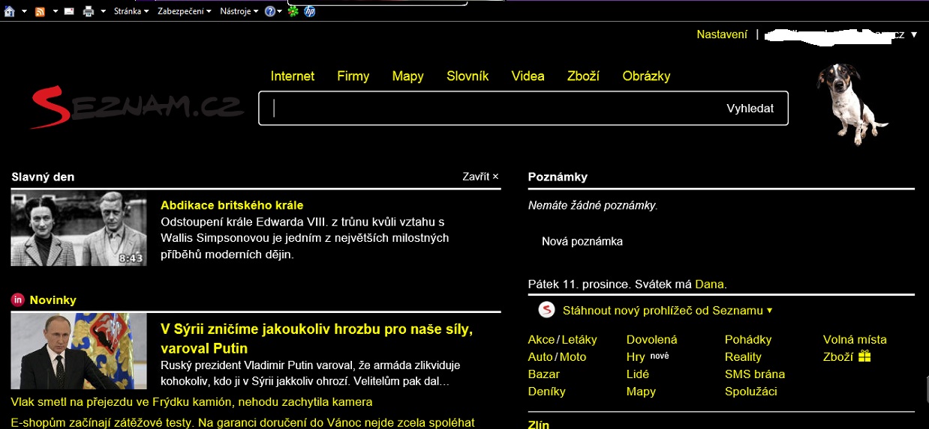The image size is (929, 429).
Task: Open the Volná místa link
Action: 855,340
